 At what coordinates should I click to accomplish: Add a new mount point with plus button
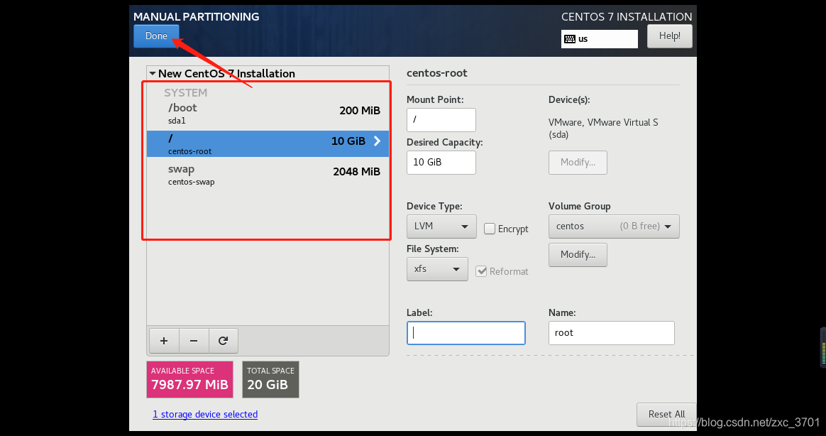pyautogui.click(x=164, y=341)
